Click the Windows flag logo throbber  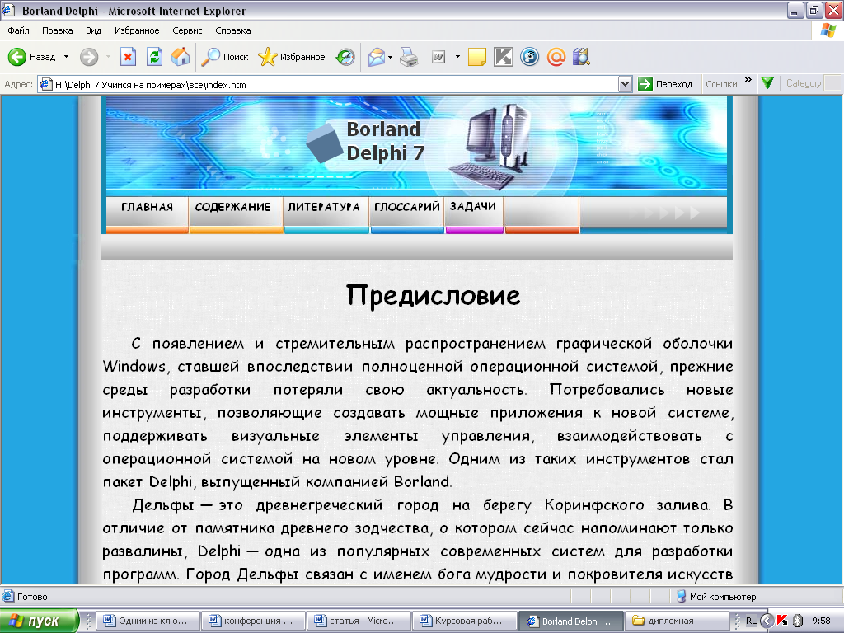click(828, 30)
